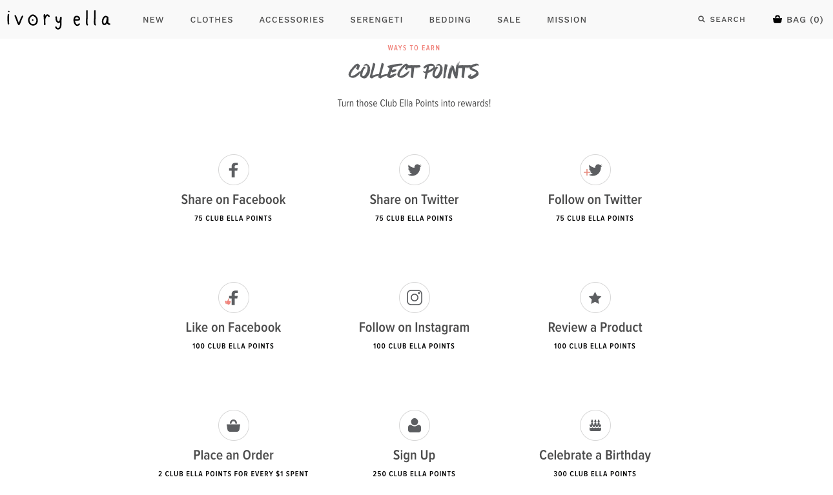The image size is (833, 495).
Task: Click the Like on Facebook icon
Action: (233, 298)
